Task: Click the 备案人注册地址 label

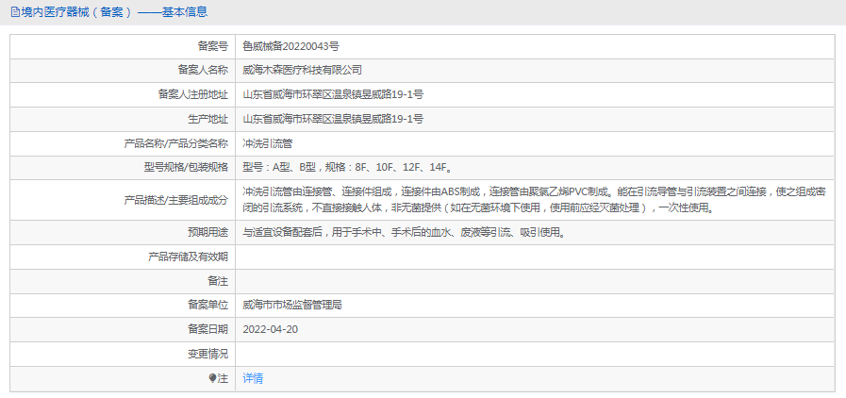Action: (x=193, y=95)
